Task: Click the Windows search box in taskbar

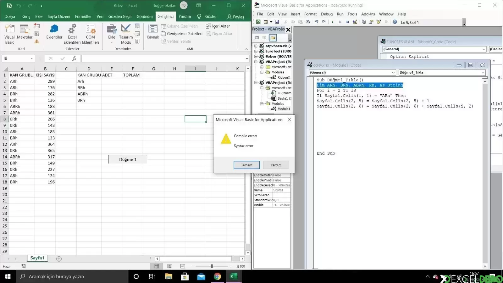Action: [72, 276]
